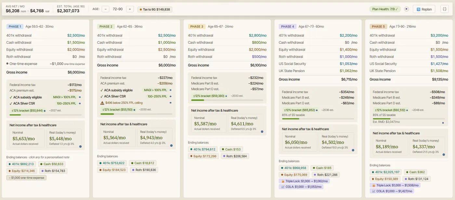455x200 pixels.
Task: Open the 401k: $968,958 balance chip
Action: [x=293, y=168]
